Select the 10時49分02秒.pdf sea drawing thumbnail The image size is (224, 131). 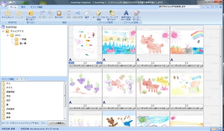coord(119,43)
